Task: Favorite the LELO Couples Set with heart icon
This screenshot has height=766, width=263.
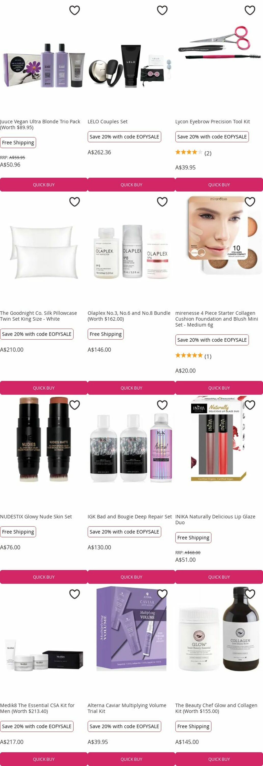Action: tap(162, 10)
